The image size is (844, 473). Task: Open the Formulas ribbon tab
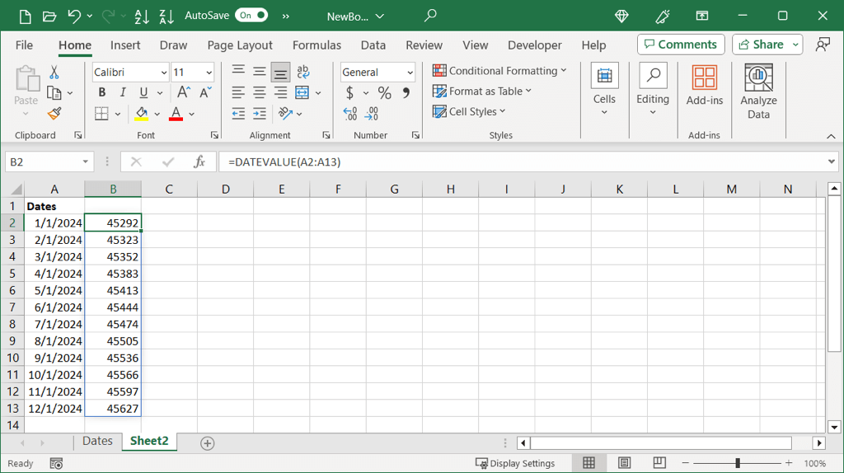(x=316, y=45)
